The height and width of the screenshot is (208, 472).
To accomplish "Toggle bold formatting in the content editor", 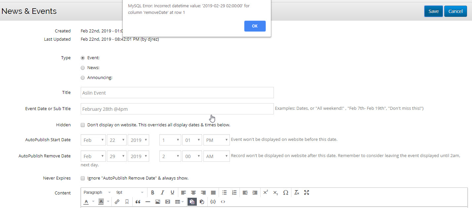I will [x=152, y=192].
